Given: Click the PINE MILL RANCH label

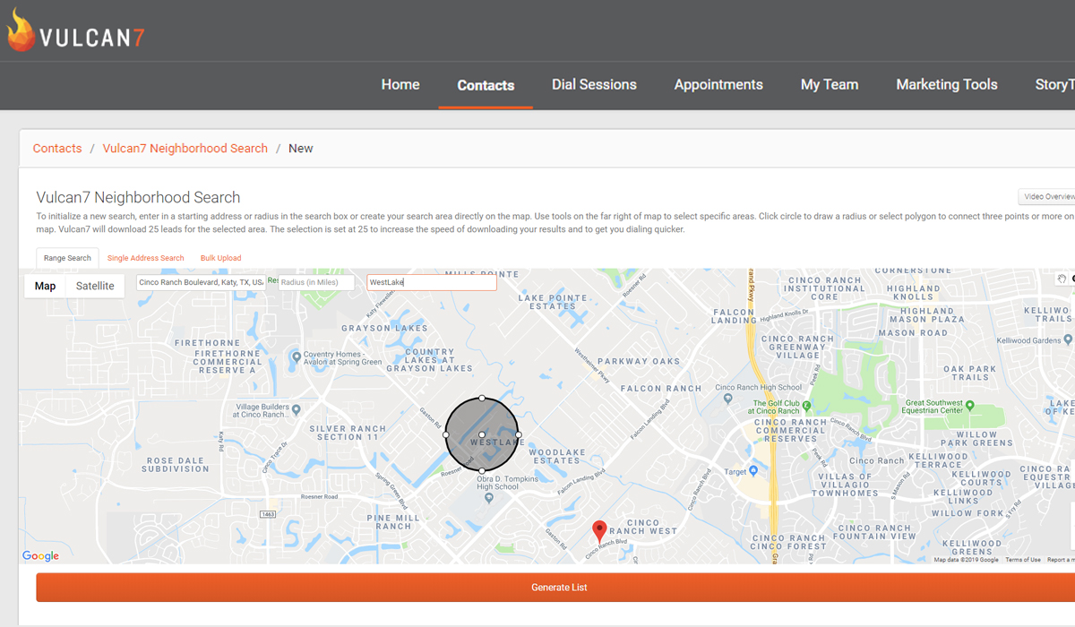Looking at the screenshot, I should coord(393,522).
